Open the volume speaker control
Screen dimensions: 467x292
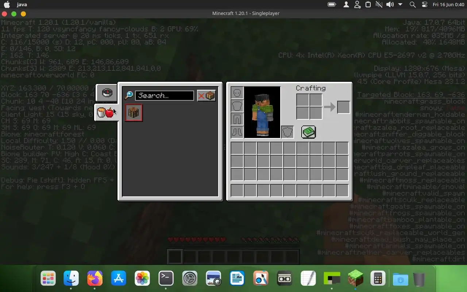390,4
